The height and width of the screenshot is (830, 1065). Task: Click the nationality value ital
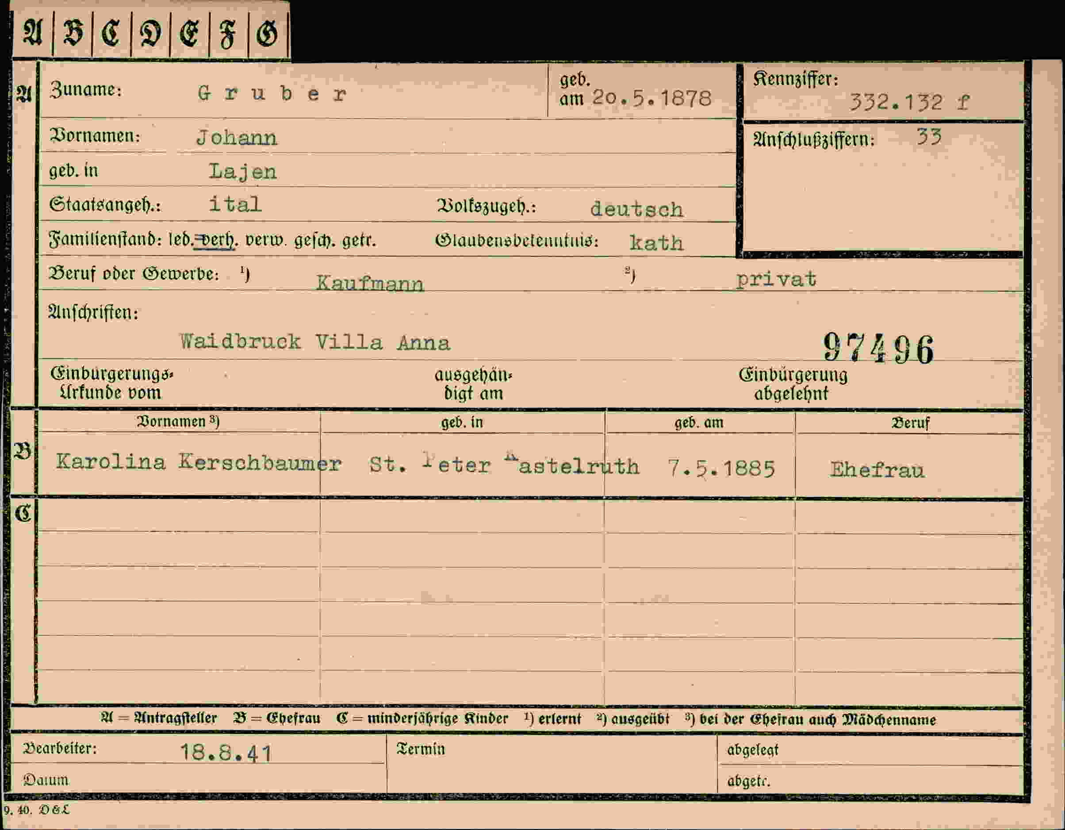pos(236,204)
